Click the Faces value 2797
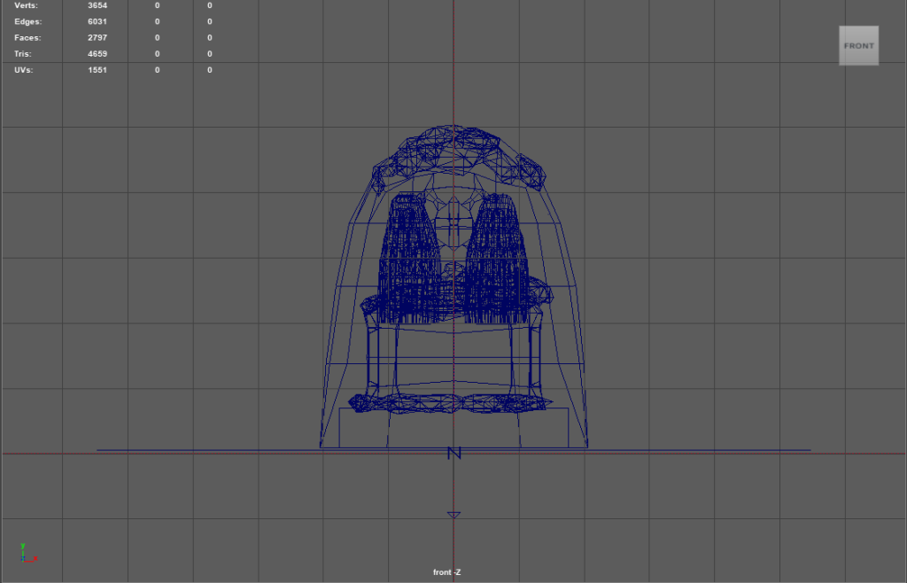The image size is (907, 583). [97, 37]
